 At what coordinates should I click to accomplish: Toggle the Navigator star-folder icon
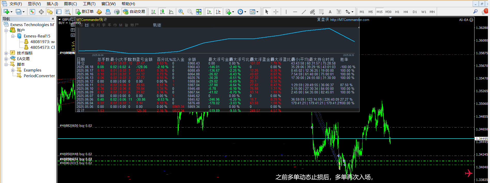click(x=50, y=12)
